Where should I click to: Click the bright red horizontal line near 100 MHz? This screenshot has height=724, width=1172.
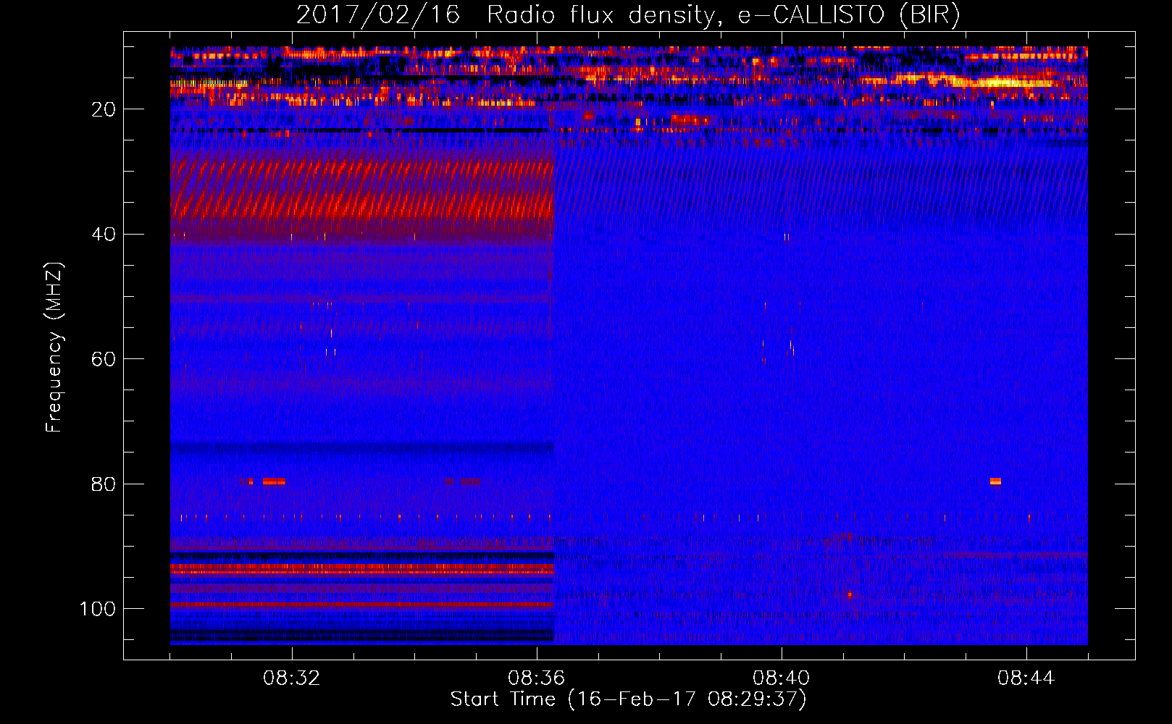tap(362, 604)
